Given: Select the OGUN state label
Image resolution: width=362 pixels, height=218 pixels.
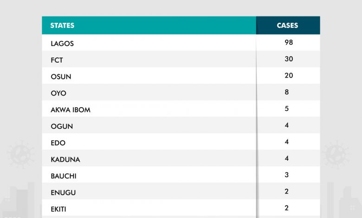Looking at the screenshot, I should tap(62, 126).
